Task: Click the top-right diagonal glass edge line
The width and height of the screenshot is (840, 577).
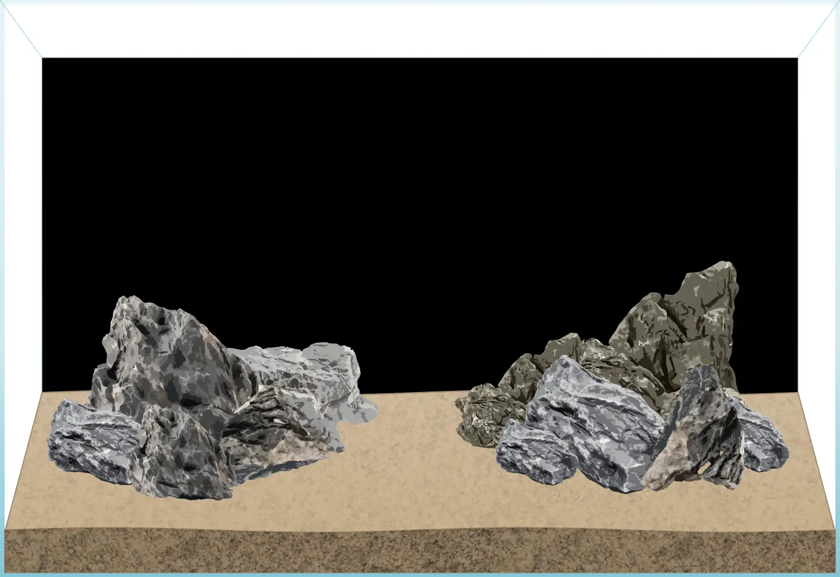Action: [x=817, y=32]
